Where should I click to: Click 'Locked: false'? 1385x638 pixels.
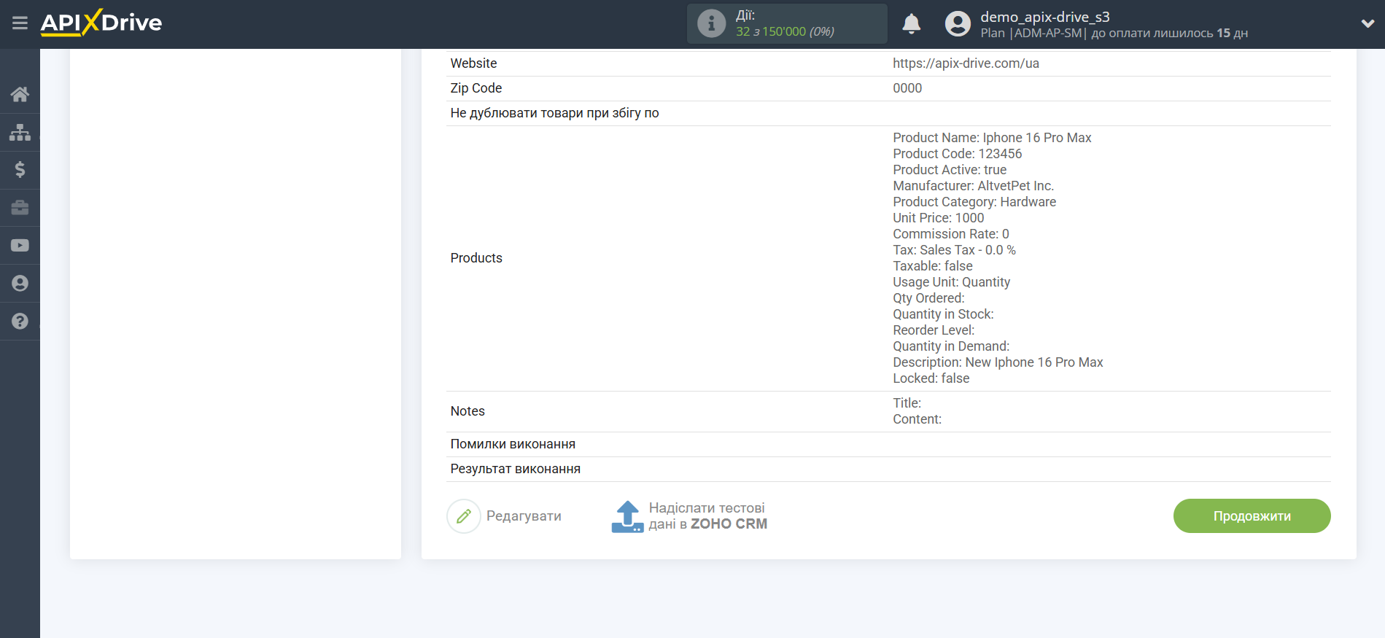[931, 378]
